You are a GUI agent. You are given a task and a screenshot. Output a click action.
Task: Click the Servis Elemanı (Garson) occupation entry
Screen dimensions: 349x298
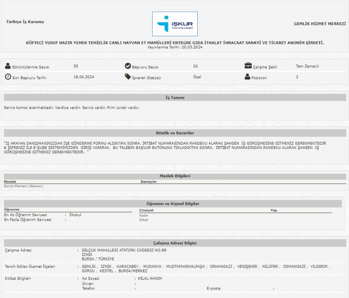click(23, 186)
